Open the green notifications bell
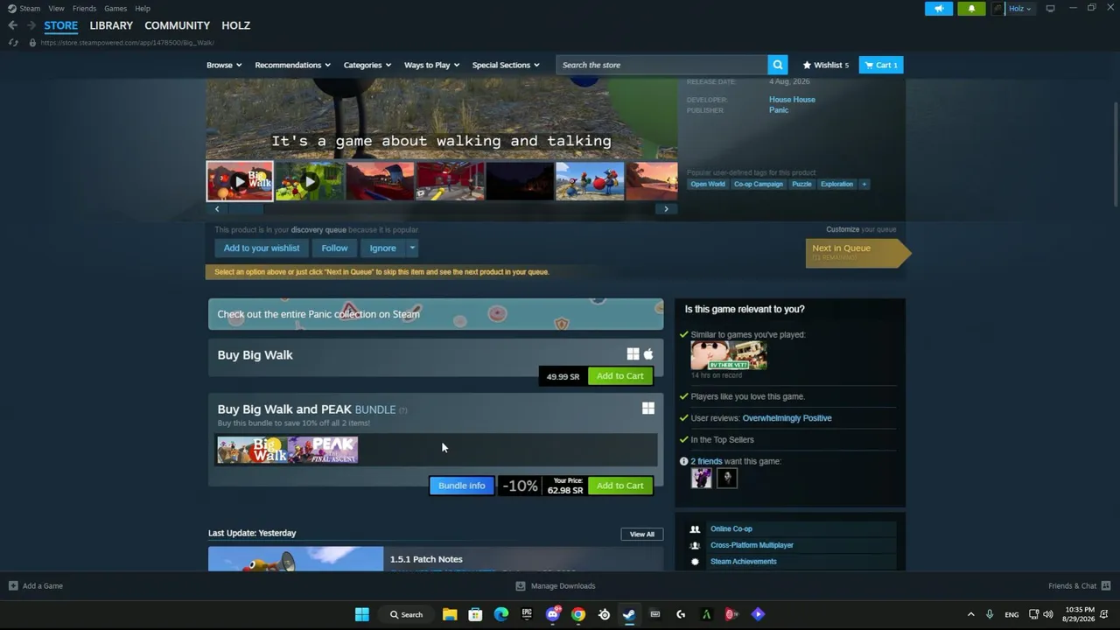1120x630 pixels. coord(971,9)
